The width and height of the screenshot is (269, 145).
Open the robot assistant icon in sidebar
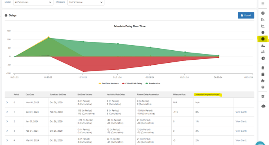(263, 106)
